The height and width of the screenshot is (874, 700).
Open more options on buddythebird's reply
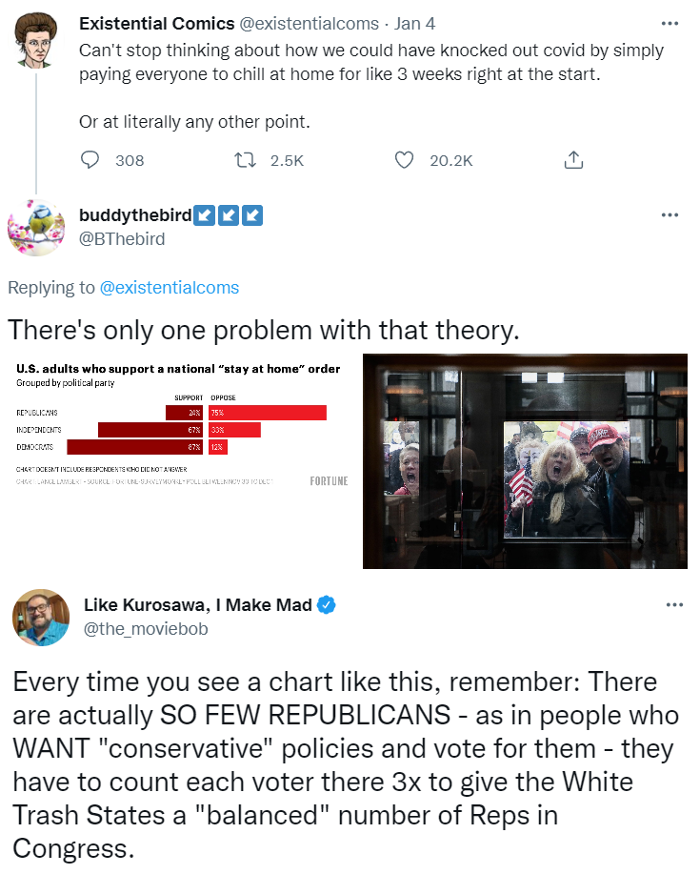(670, 214)
